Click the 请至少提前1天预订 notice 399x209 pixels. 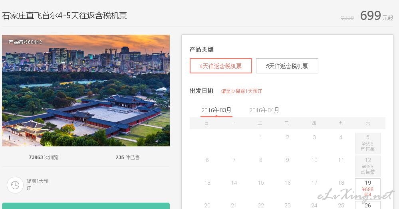(x=242, y=91)
